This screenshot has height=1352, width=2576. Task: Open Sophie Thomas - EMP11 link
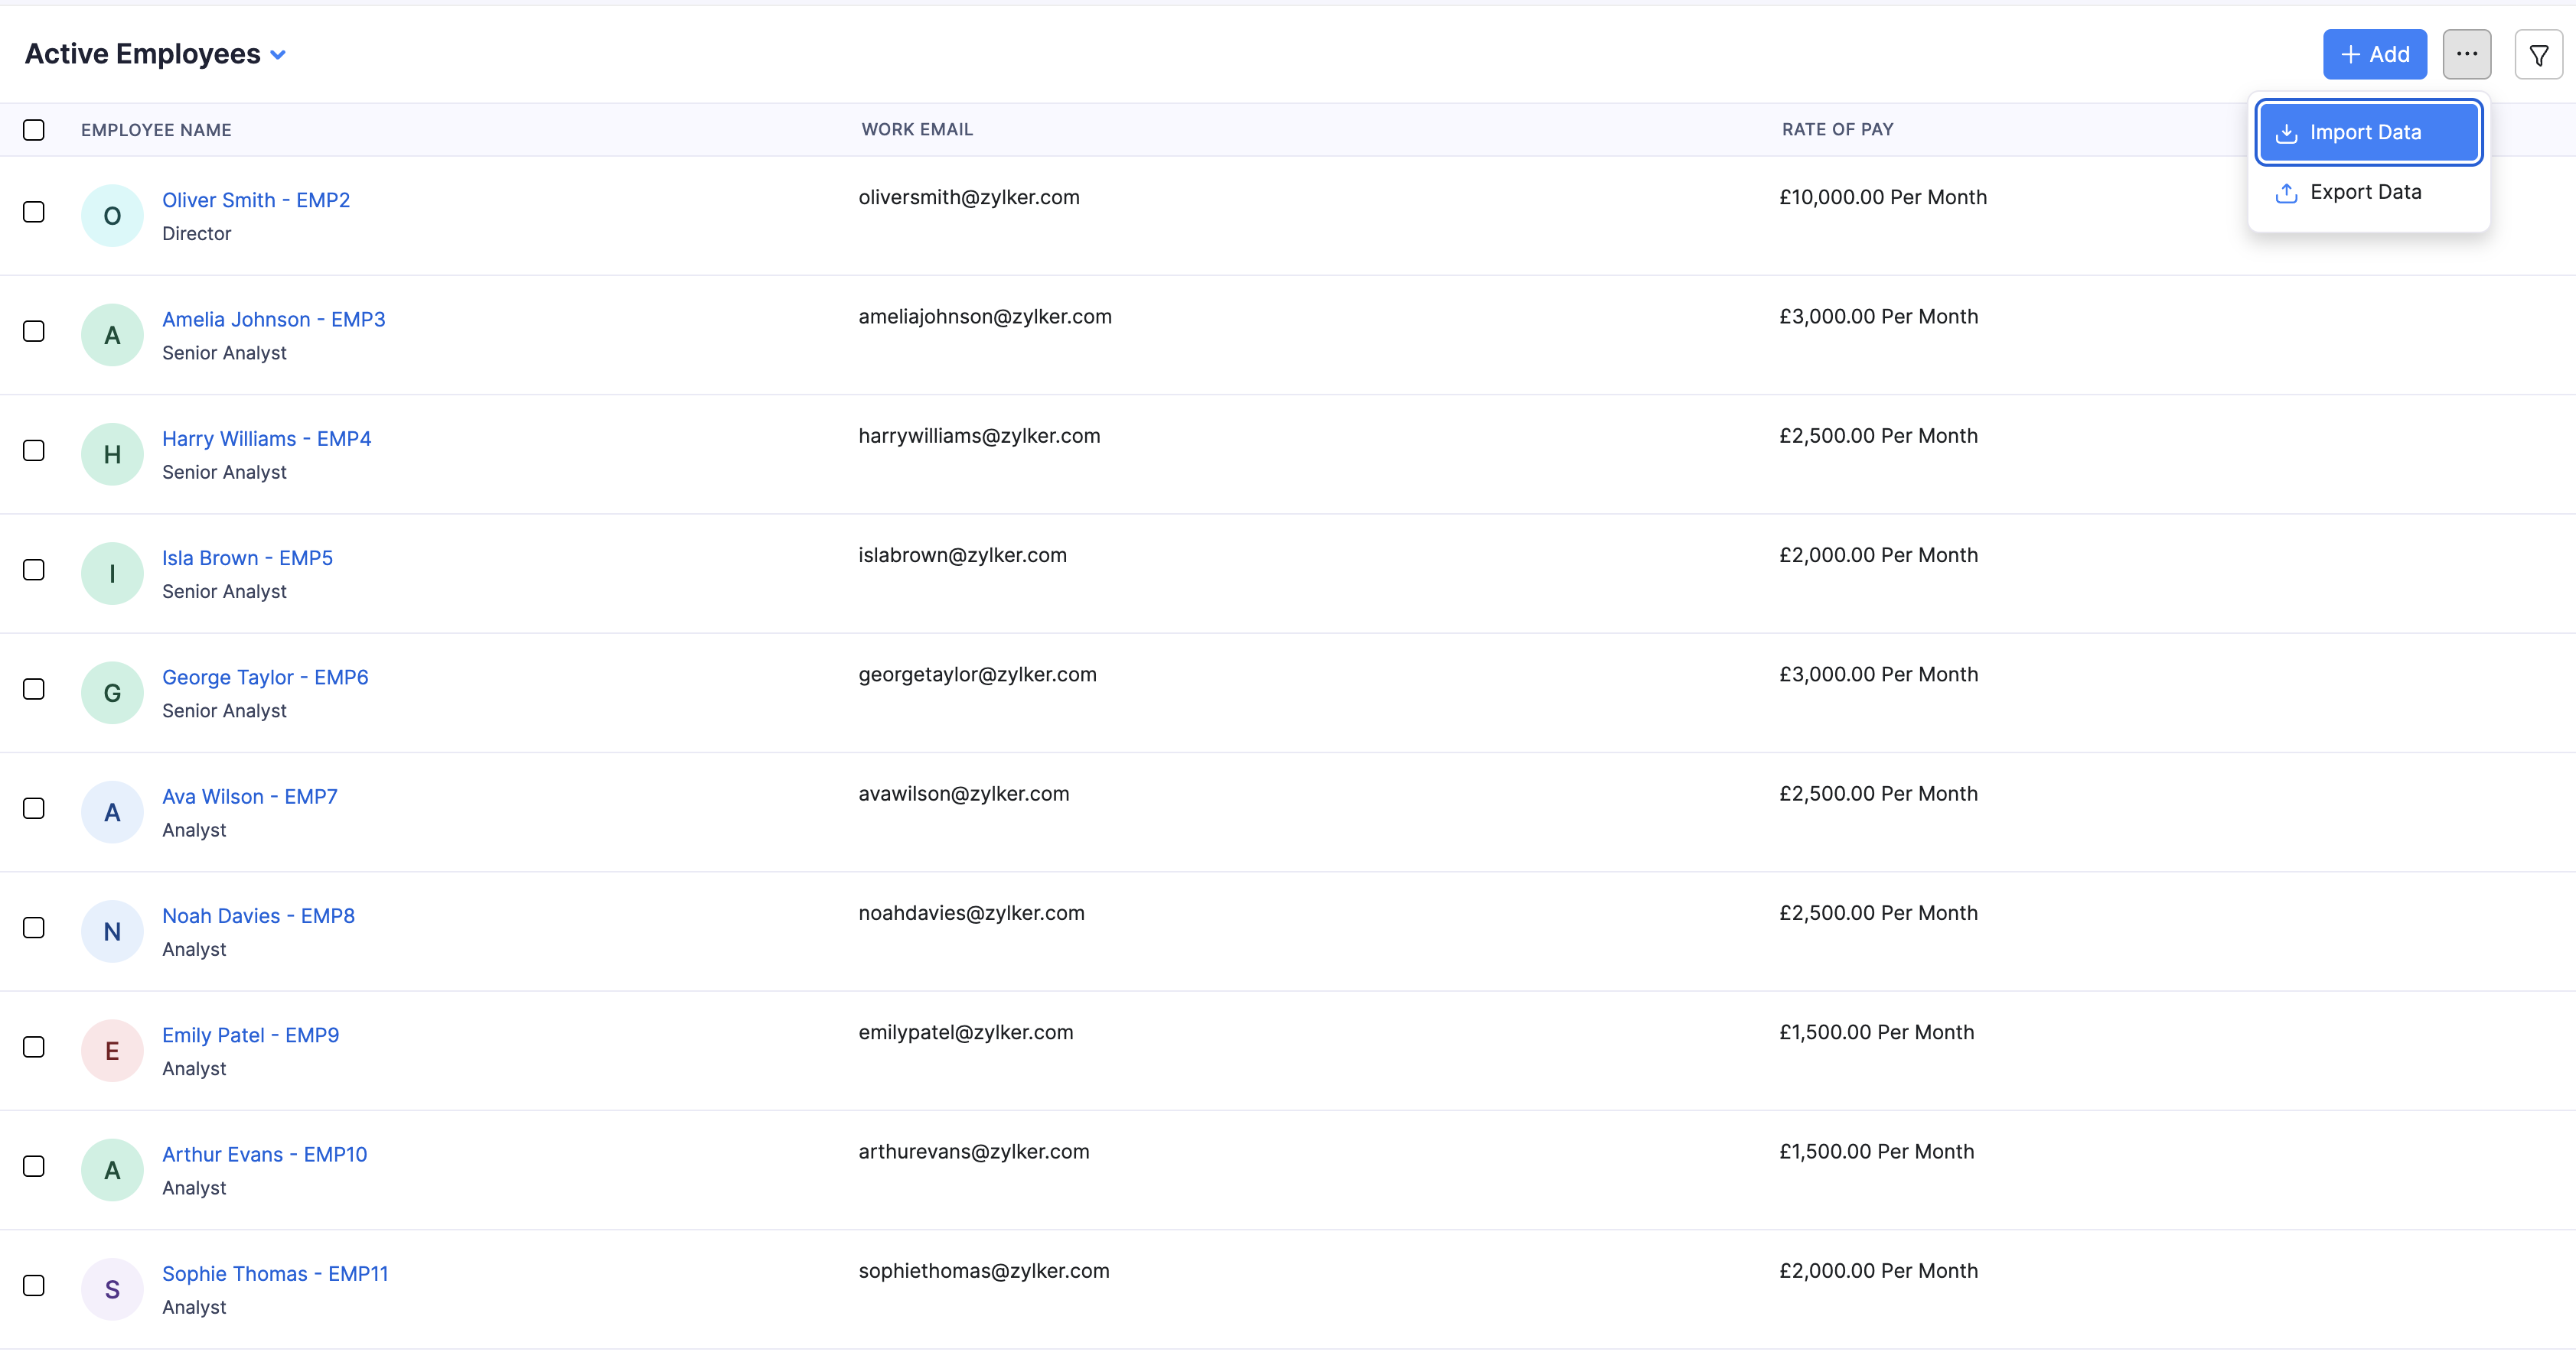click(275, 1274)
